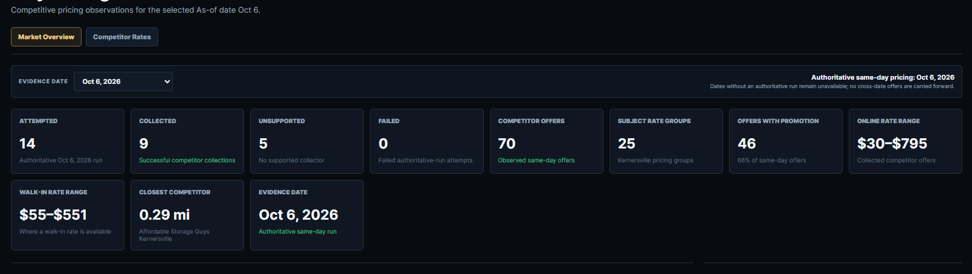Click 'Observed same-day offers' text
The width and height of the screenshot is (972, 274).
tap(536, 161)
